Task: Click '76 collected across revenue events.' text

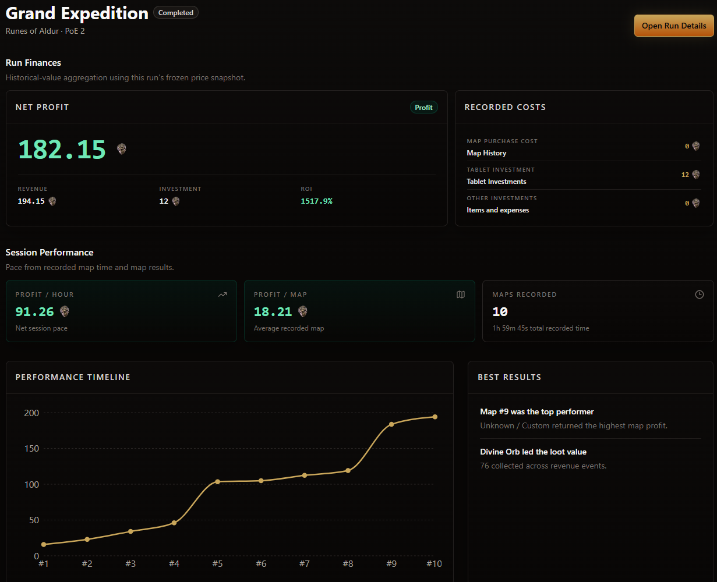Action: 543,466
